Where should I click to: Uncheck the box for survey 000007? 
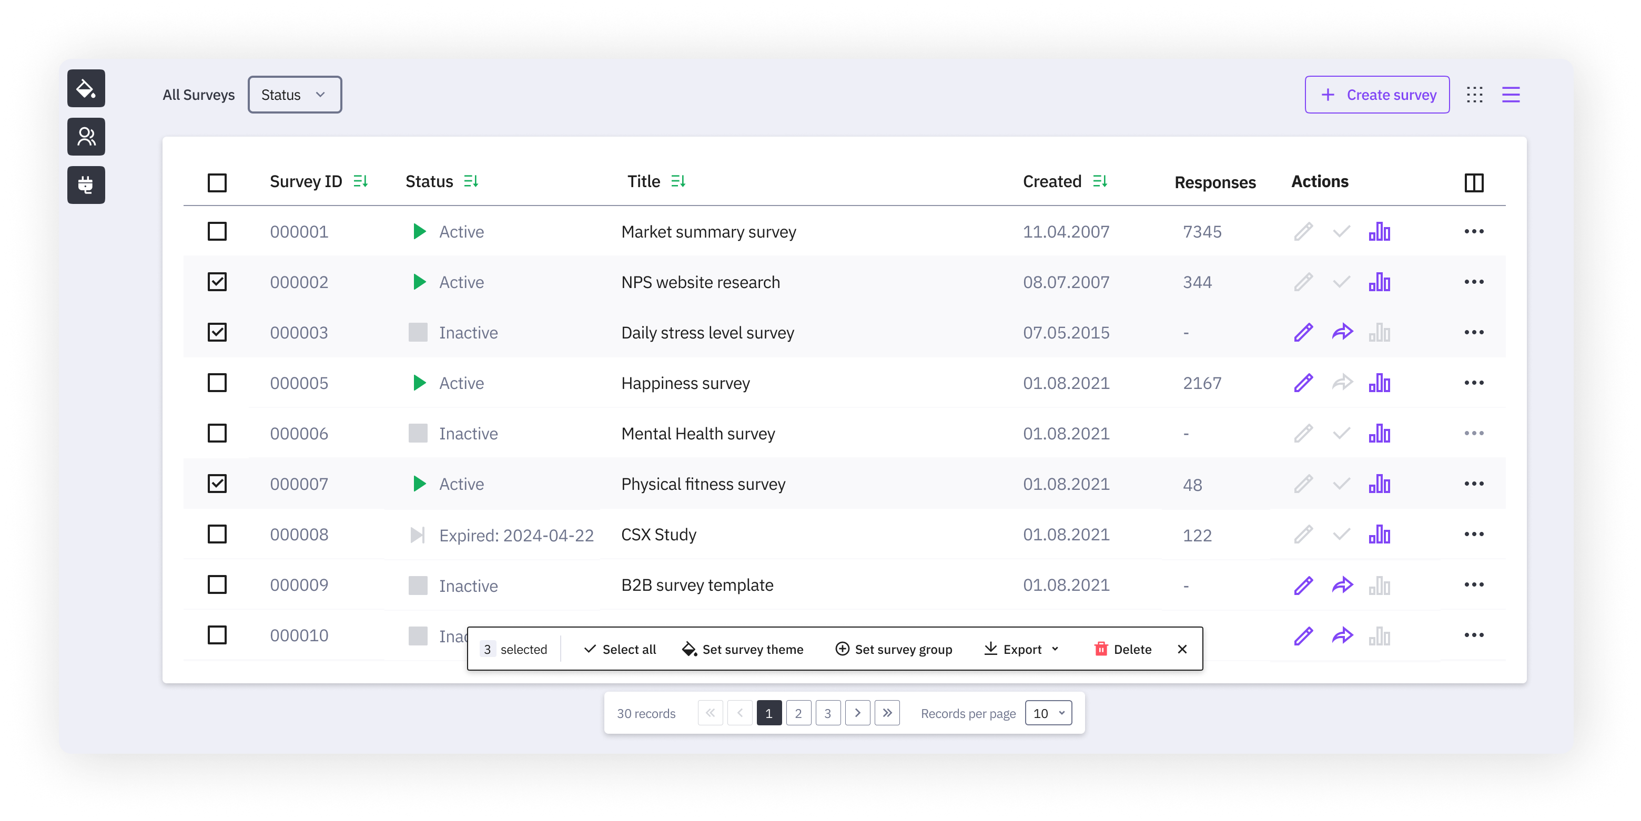[x=217, y=484]
